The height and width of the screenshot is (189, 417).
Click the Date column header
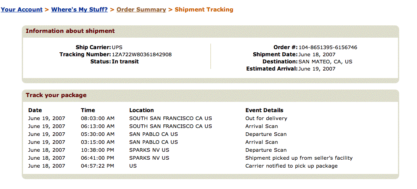point(35,110)
